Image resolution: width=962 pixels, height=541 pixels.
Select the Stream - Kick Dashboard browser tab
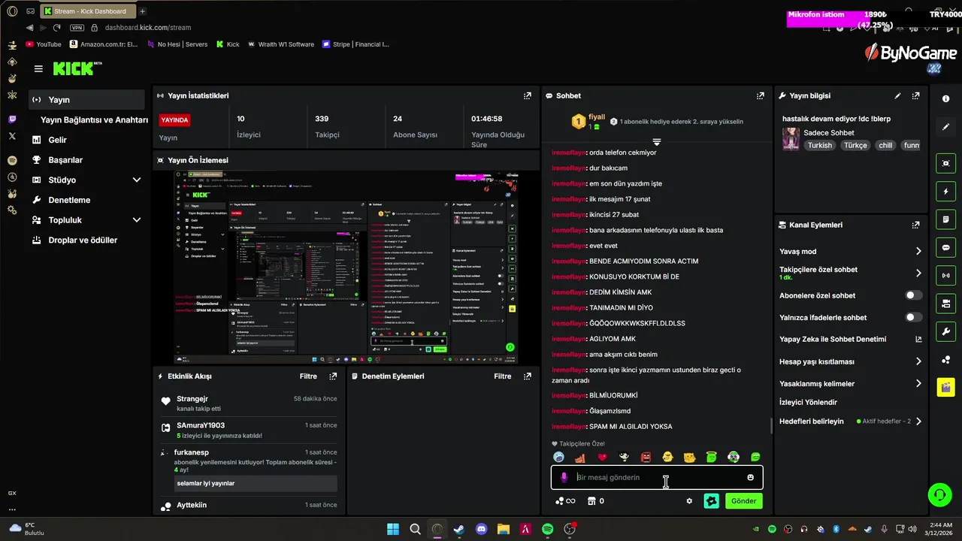(x=89, y=11)
